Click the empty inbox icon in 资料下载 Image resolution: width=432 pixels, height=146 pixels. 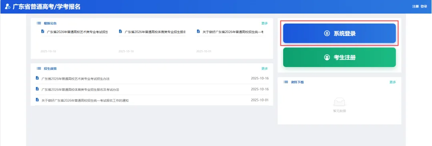coord(340,102)
